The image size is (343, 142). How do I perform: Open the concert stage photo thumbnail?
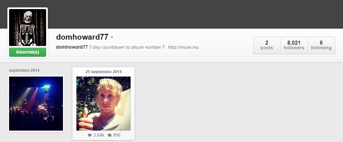(x=36, y=103)
